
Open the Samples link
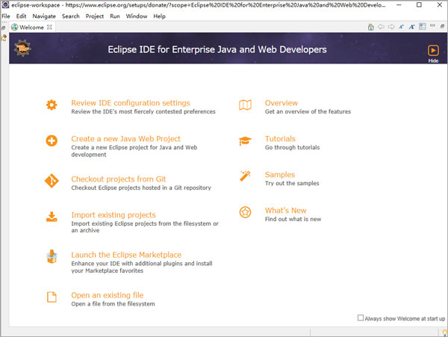(280, 175)
